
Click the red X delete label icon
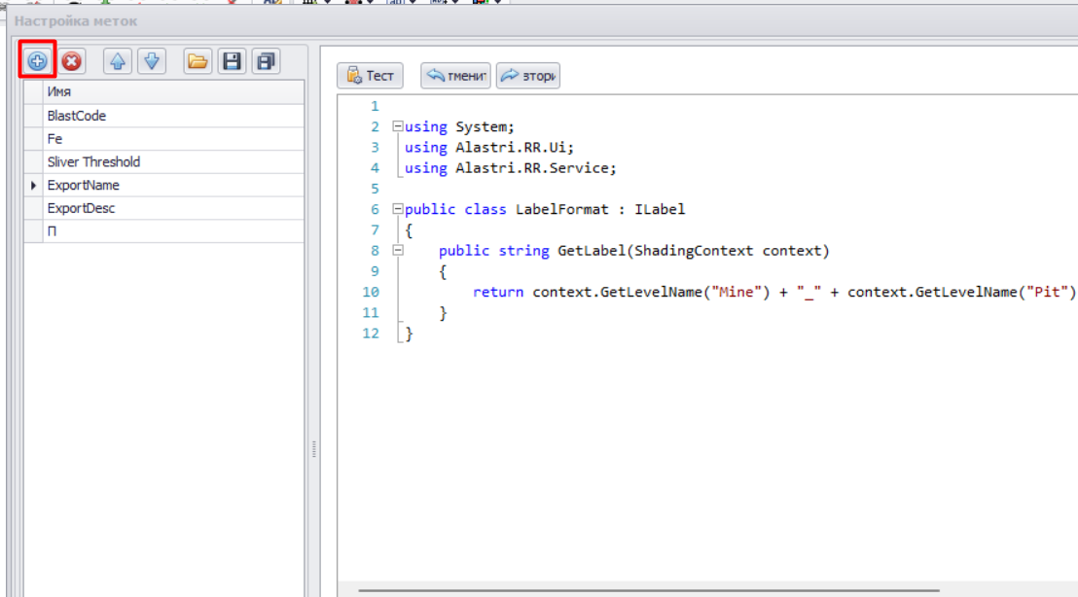(71, 61)
